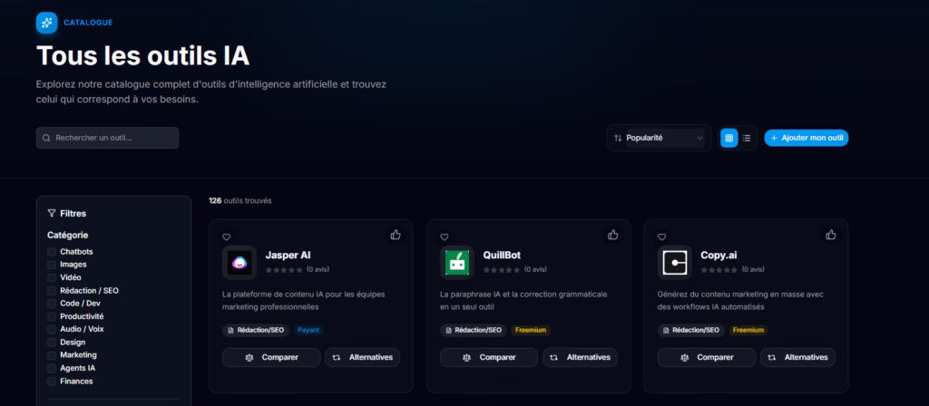Add QuillBot to favorites heart

[x=445, y=237]
